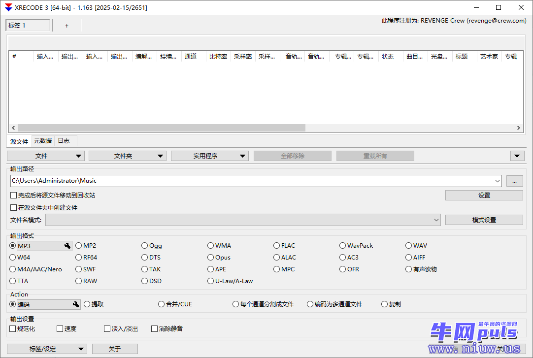Expand the 文件名模式 combo box

[x=243, y=220]
